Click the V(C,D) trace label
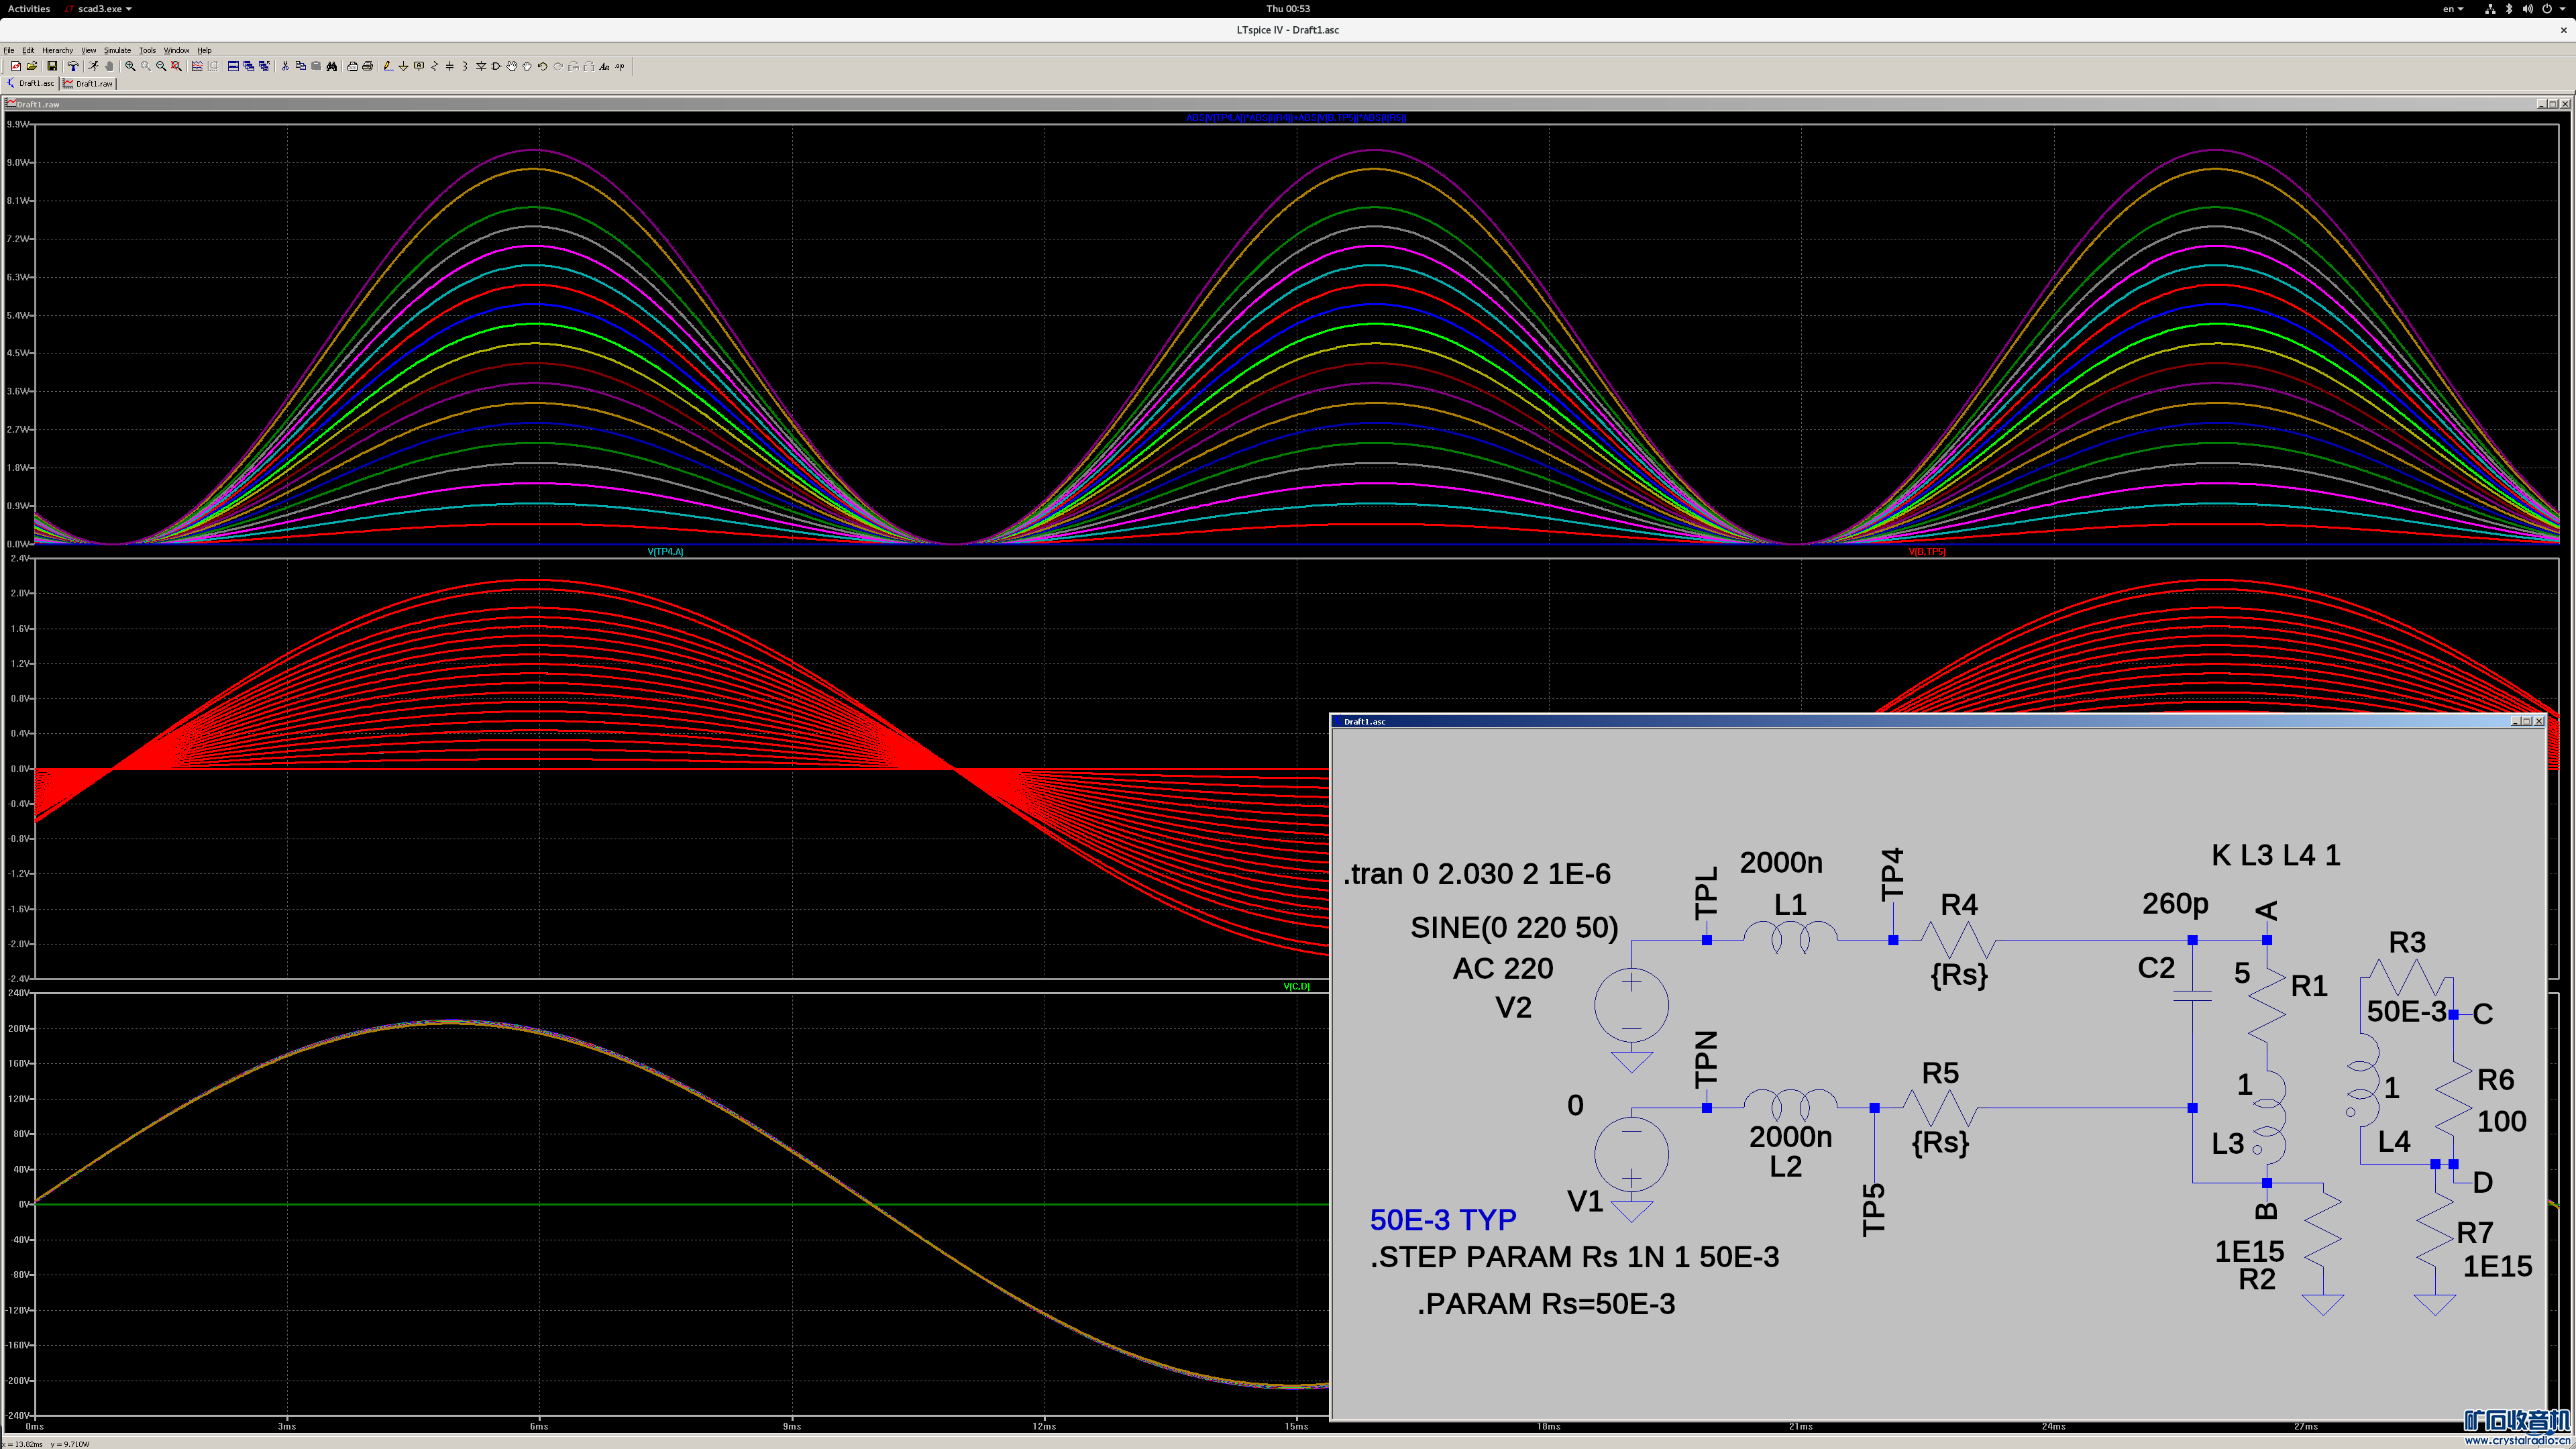2576x1449 pixels. [x=1296, y=987]
